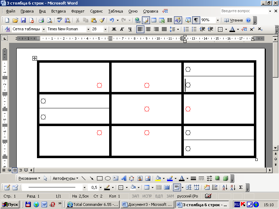Toggle align right
The width and height of the screenshot is (279, 209).
tap(156, 29)
